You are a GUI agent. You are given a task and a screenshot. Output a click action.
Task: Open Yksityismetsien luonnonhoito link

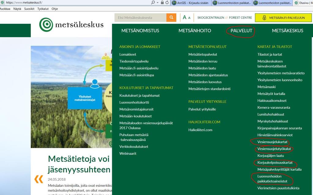point(280,80)
